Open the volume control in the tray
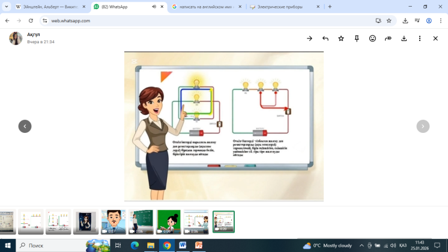Viewport: 448px width, 252px height. coord(393,245)
